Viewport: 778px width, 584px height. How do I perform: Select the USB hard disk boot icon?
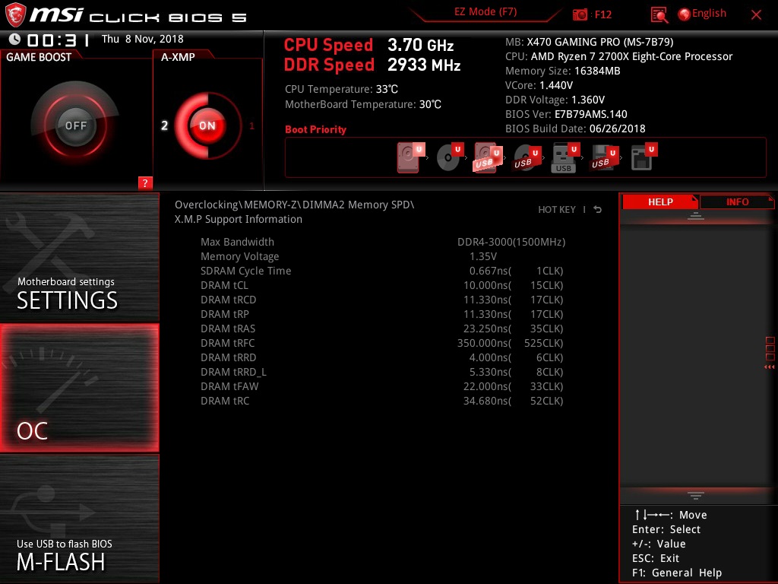488,157
